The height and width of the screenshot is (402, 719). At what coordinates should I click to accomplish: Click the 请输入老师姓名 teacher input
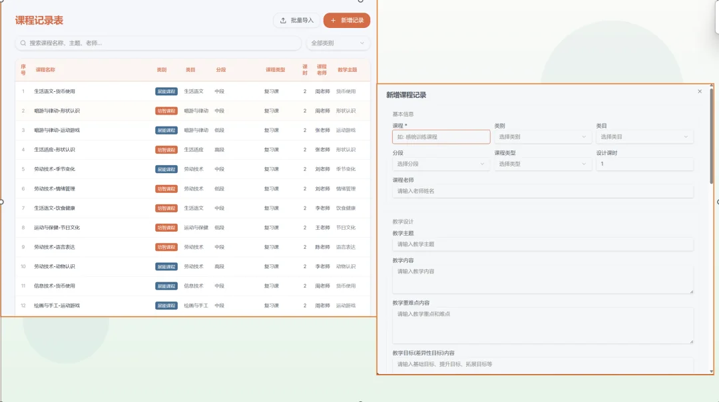pyautogui.click(x=543, y=191)
